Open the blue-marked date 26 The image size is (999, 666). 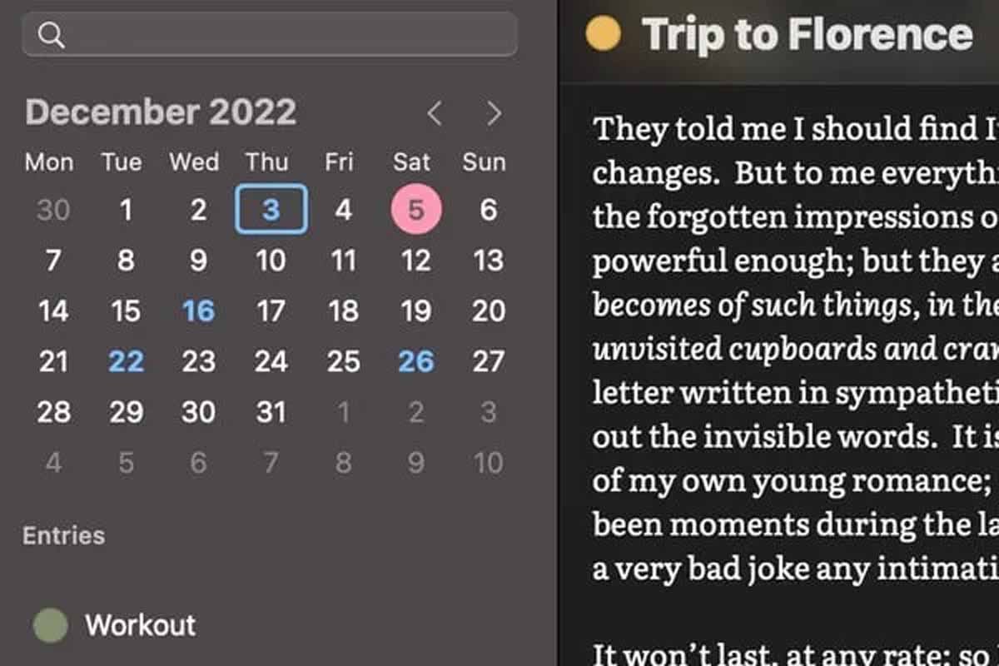point(416,361)
